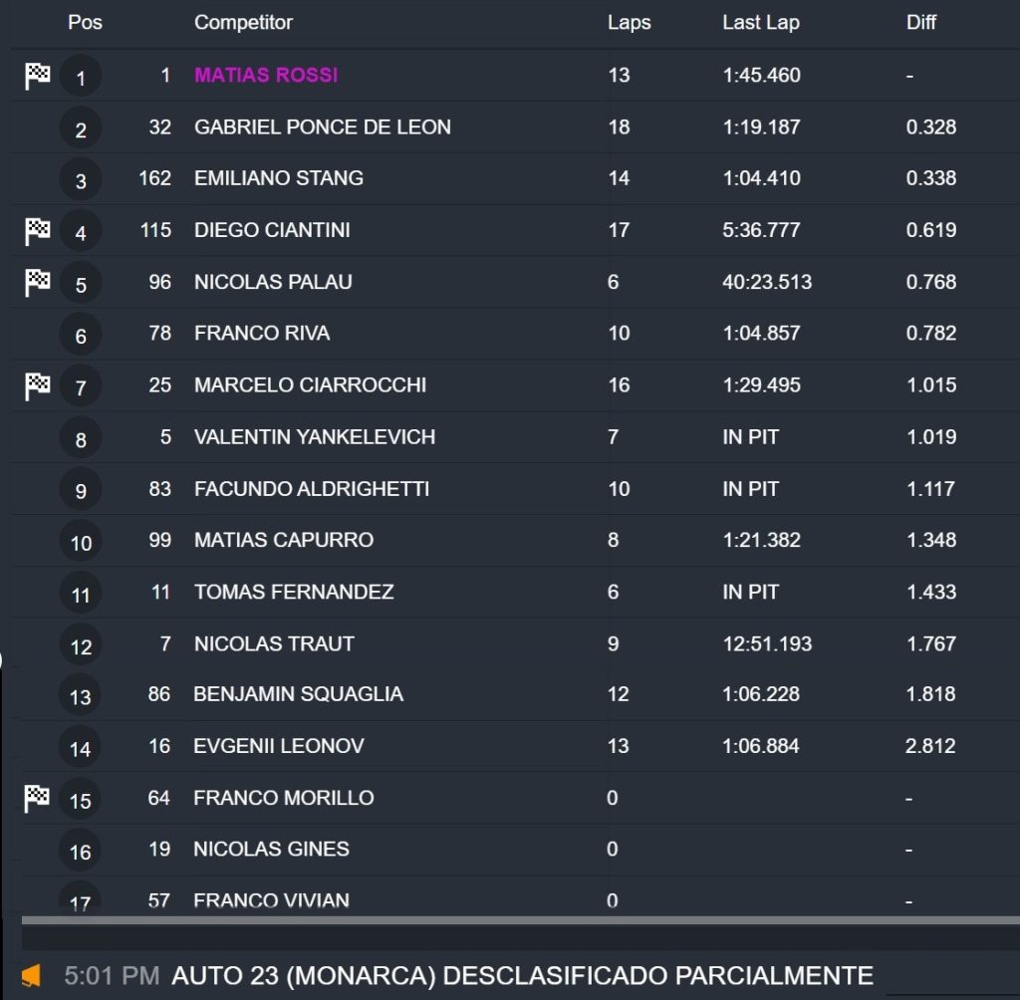Sort by the Last Lap column header
1020x1000 pixels.
[760, 22]
